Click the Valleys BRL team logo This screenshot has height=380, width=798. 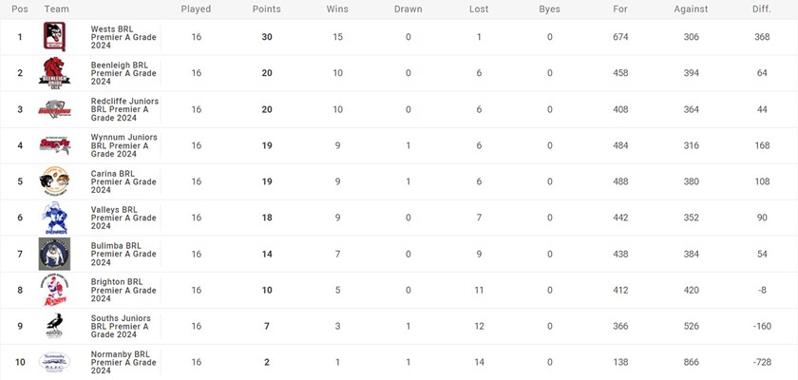point(54,218)
